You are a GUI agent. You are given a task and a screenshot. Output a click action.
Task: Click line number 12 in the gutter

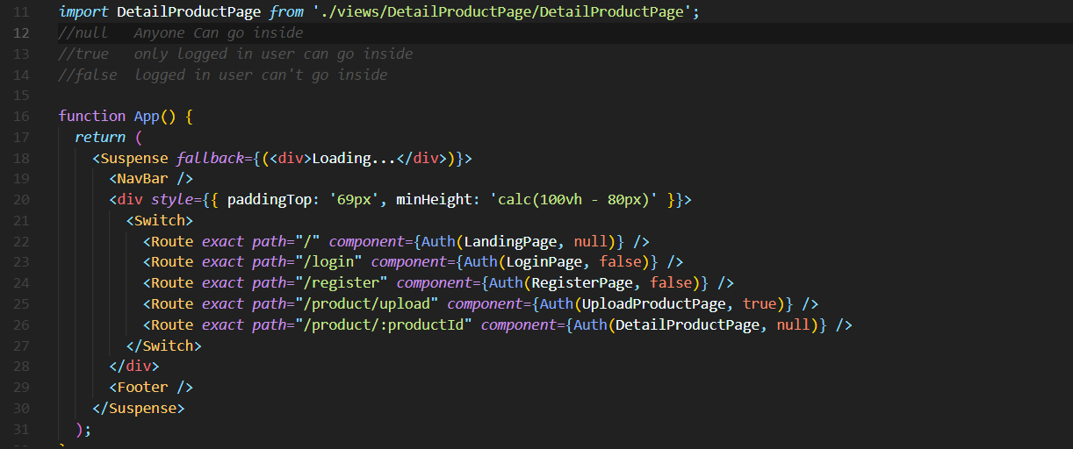coord(21,33)
